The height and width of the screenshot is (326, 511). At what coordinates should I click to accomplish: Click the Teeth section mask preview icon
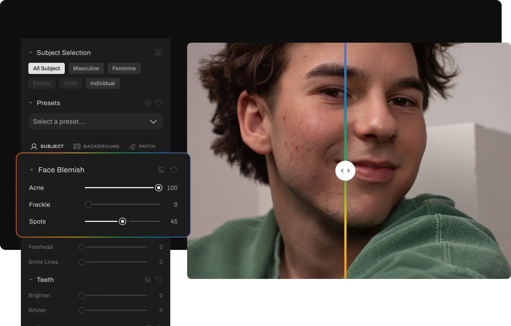[x=148, y=280]
